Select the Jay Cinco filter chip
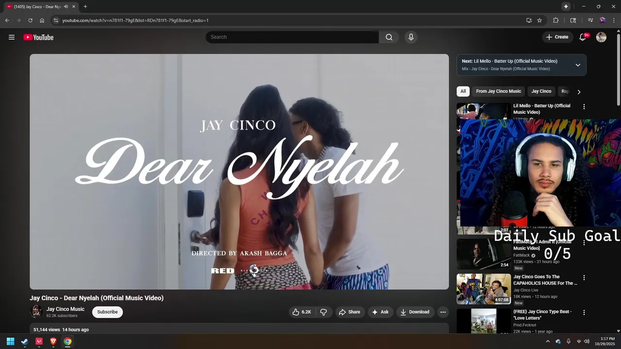Screen dimensions: 621x349 click(541, 91)
